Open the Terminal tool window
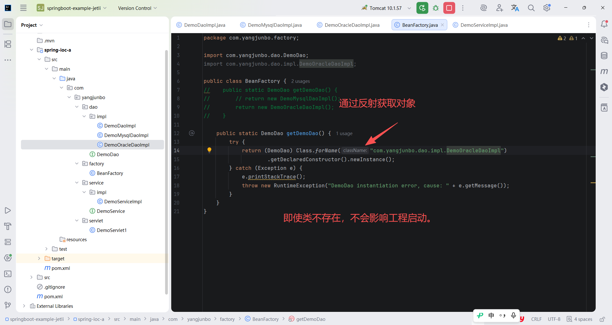 [8, 274]
